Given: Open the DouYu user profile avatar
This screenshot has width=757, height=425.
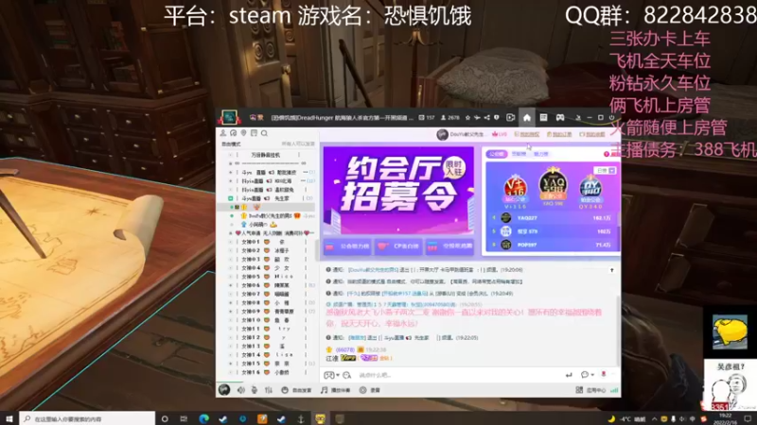Looking at the screenshot, I should tap(442, 134).
